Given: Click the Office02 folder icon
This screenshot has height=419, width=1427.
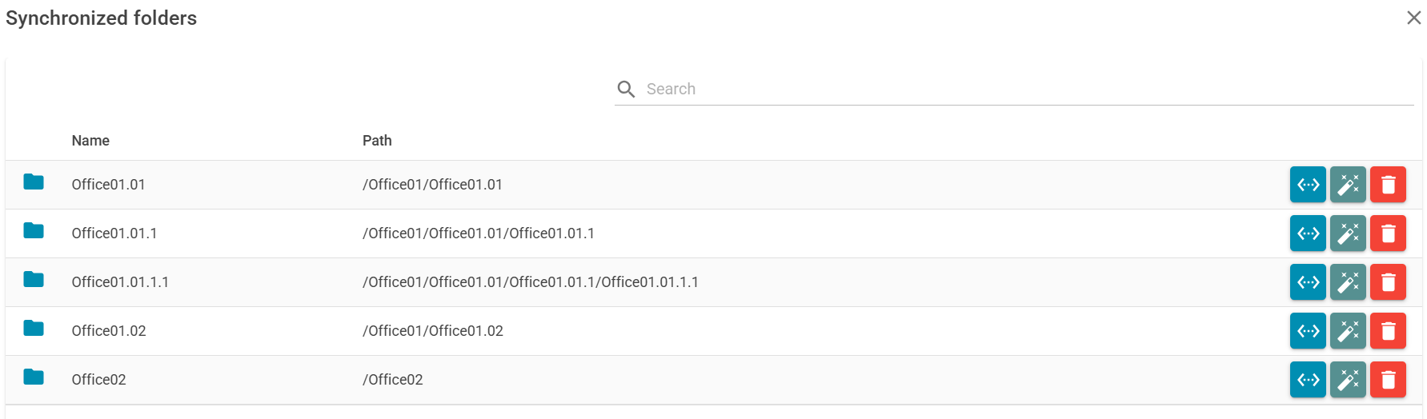Looking at the screenshot, I should click(34, 377).
